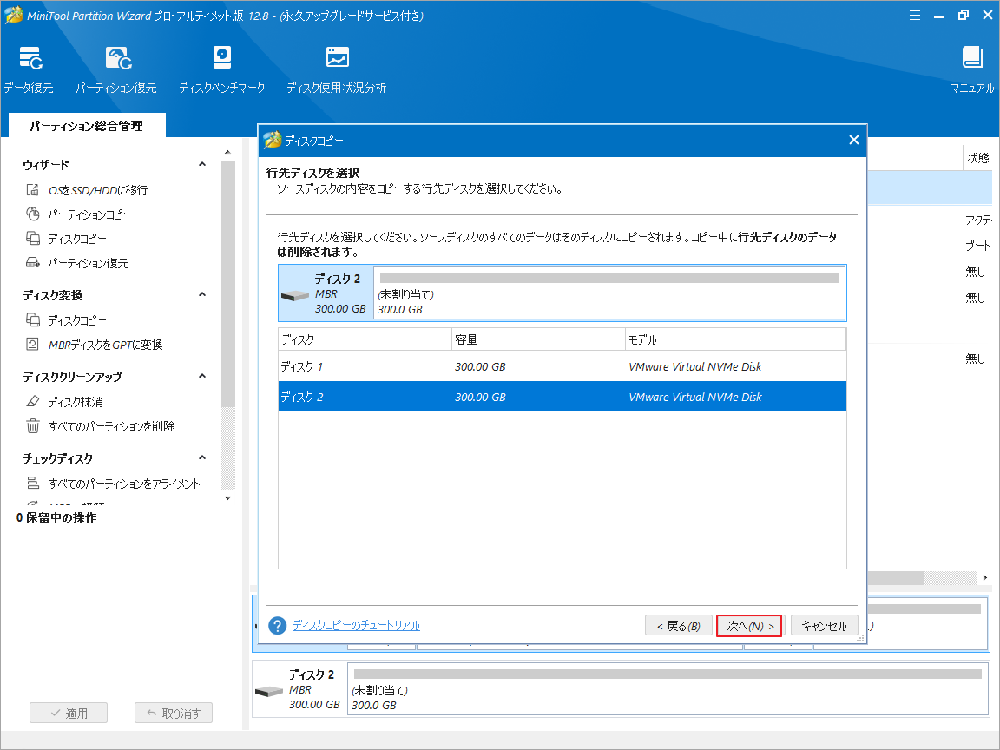Click the ディスクコピー icon under ウィザード

point(32,238)
